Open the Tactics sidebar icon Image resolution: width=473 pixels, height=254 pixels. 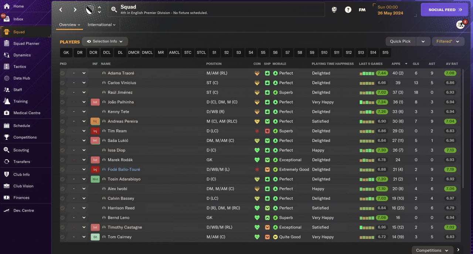coord(6,67)
